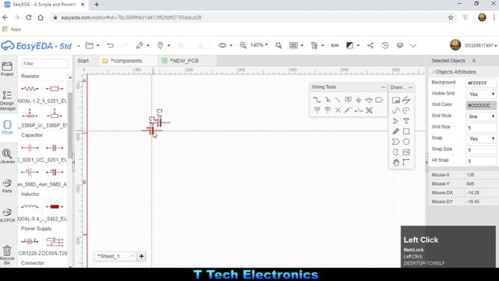Open the Snap Yes dropdown

click(481, 139)
